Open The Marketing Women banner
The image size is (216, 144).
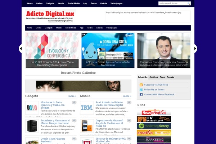point(154,139)
